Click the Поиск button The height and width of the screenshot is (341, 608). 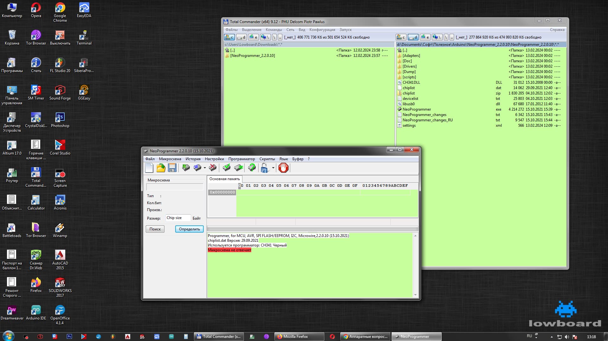tap(155, 229)
